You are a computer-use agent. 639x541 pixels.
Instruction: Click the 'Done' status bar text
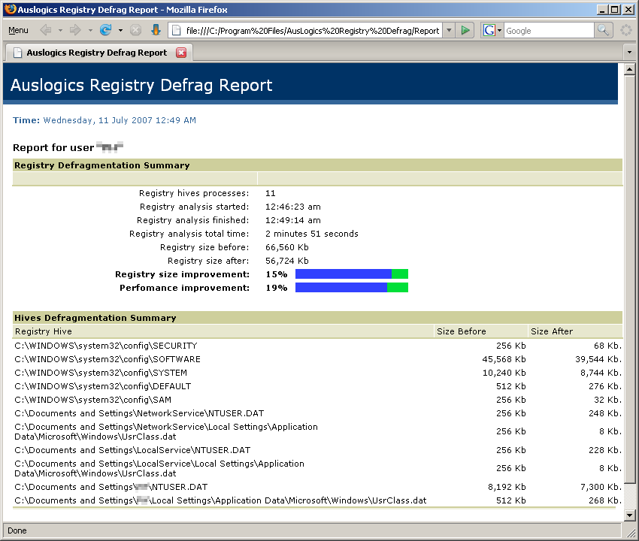(x=17, y=530)
